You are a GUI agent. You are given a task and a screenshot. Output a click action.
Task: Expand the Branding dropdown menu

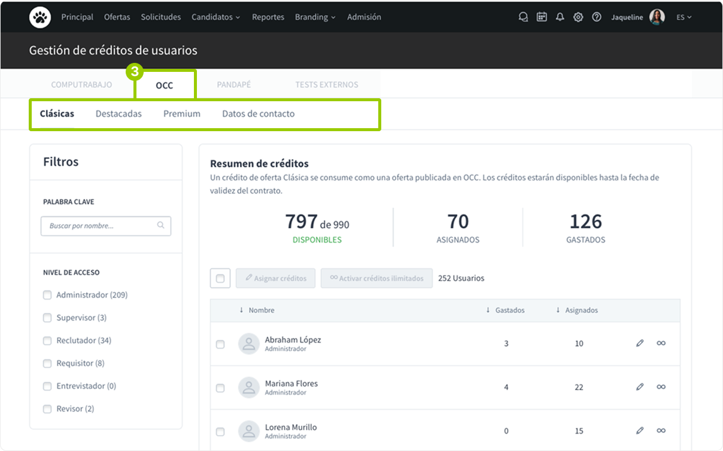[315, 17]
